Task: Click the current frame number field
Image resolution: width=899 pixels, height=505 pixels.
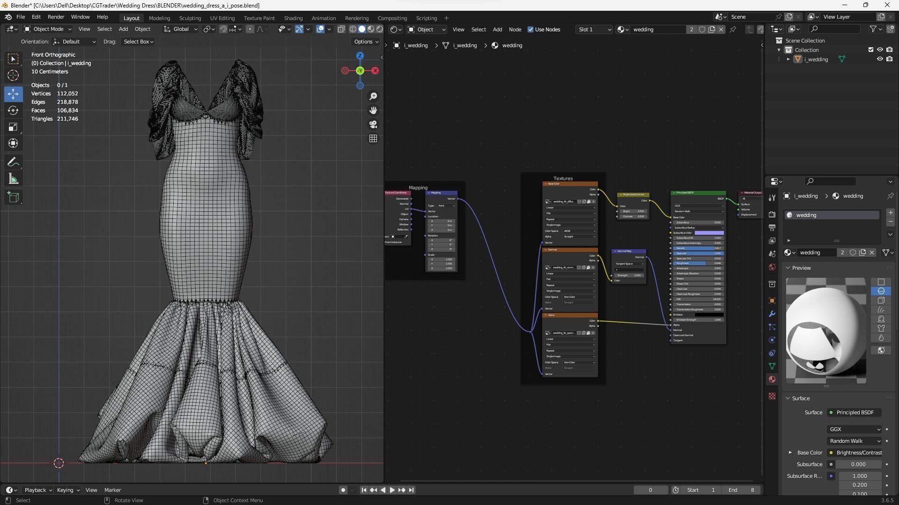Action: 650,490
